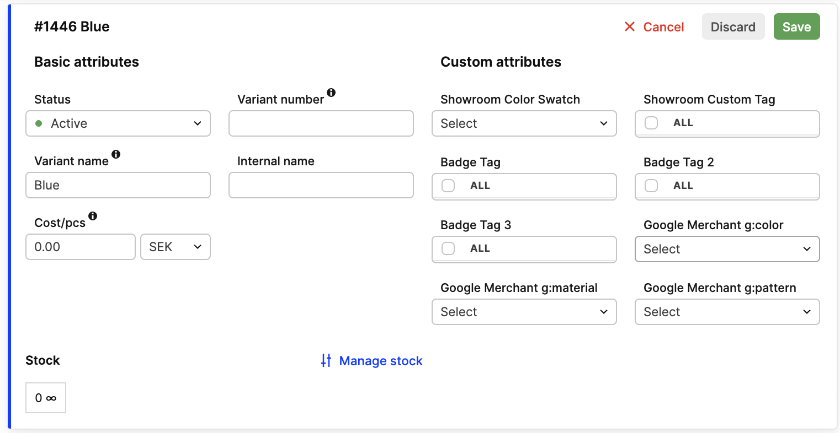Click the Cost/pcs field showing 0.00
Screen dimensions: 840x433
click(x=81, y=247)
